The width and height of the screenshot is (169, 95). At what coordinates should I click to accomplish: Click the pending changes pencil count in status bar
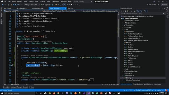130,90
